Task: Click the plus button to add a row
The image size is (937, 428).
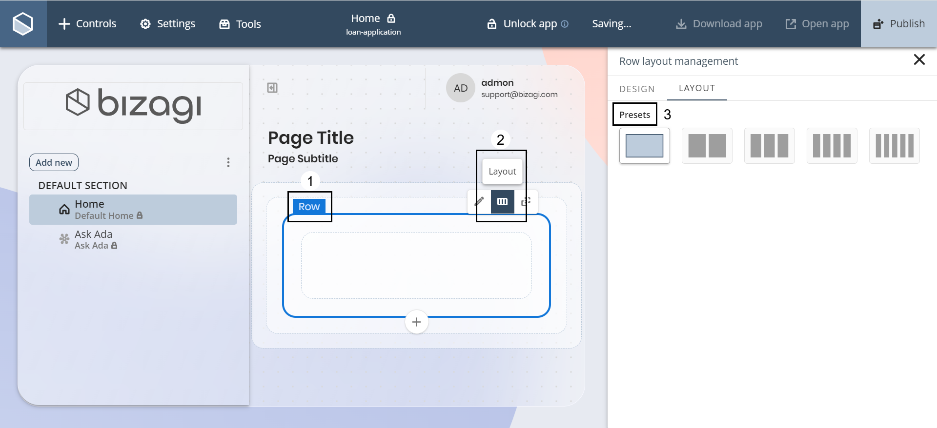Action: pyautogui.click(x=417, y=322)
